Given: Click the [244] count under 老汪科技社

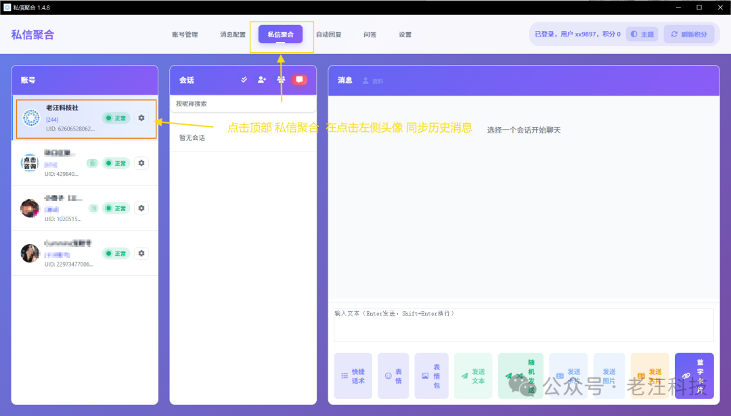Looking at the screenshot, I should click(x=52, y=120).
